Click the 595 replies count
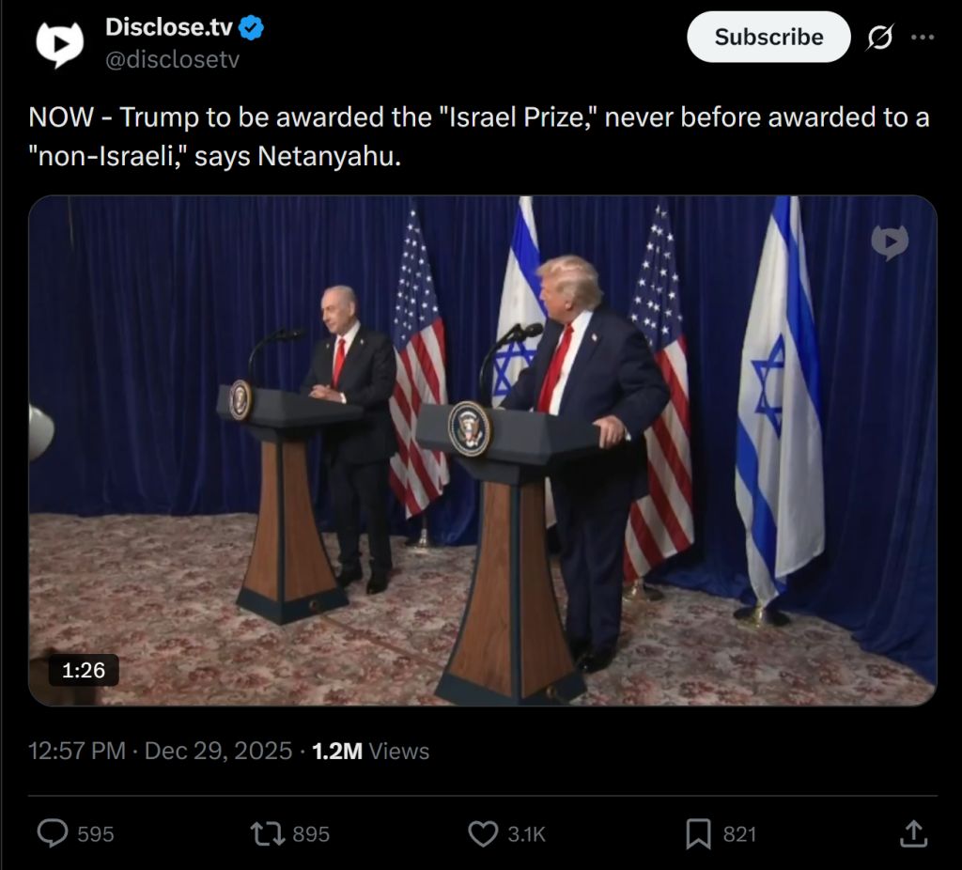 click(x=96, y=834)
